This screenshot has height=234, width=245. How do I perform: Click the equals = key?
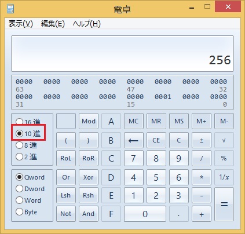224,204
